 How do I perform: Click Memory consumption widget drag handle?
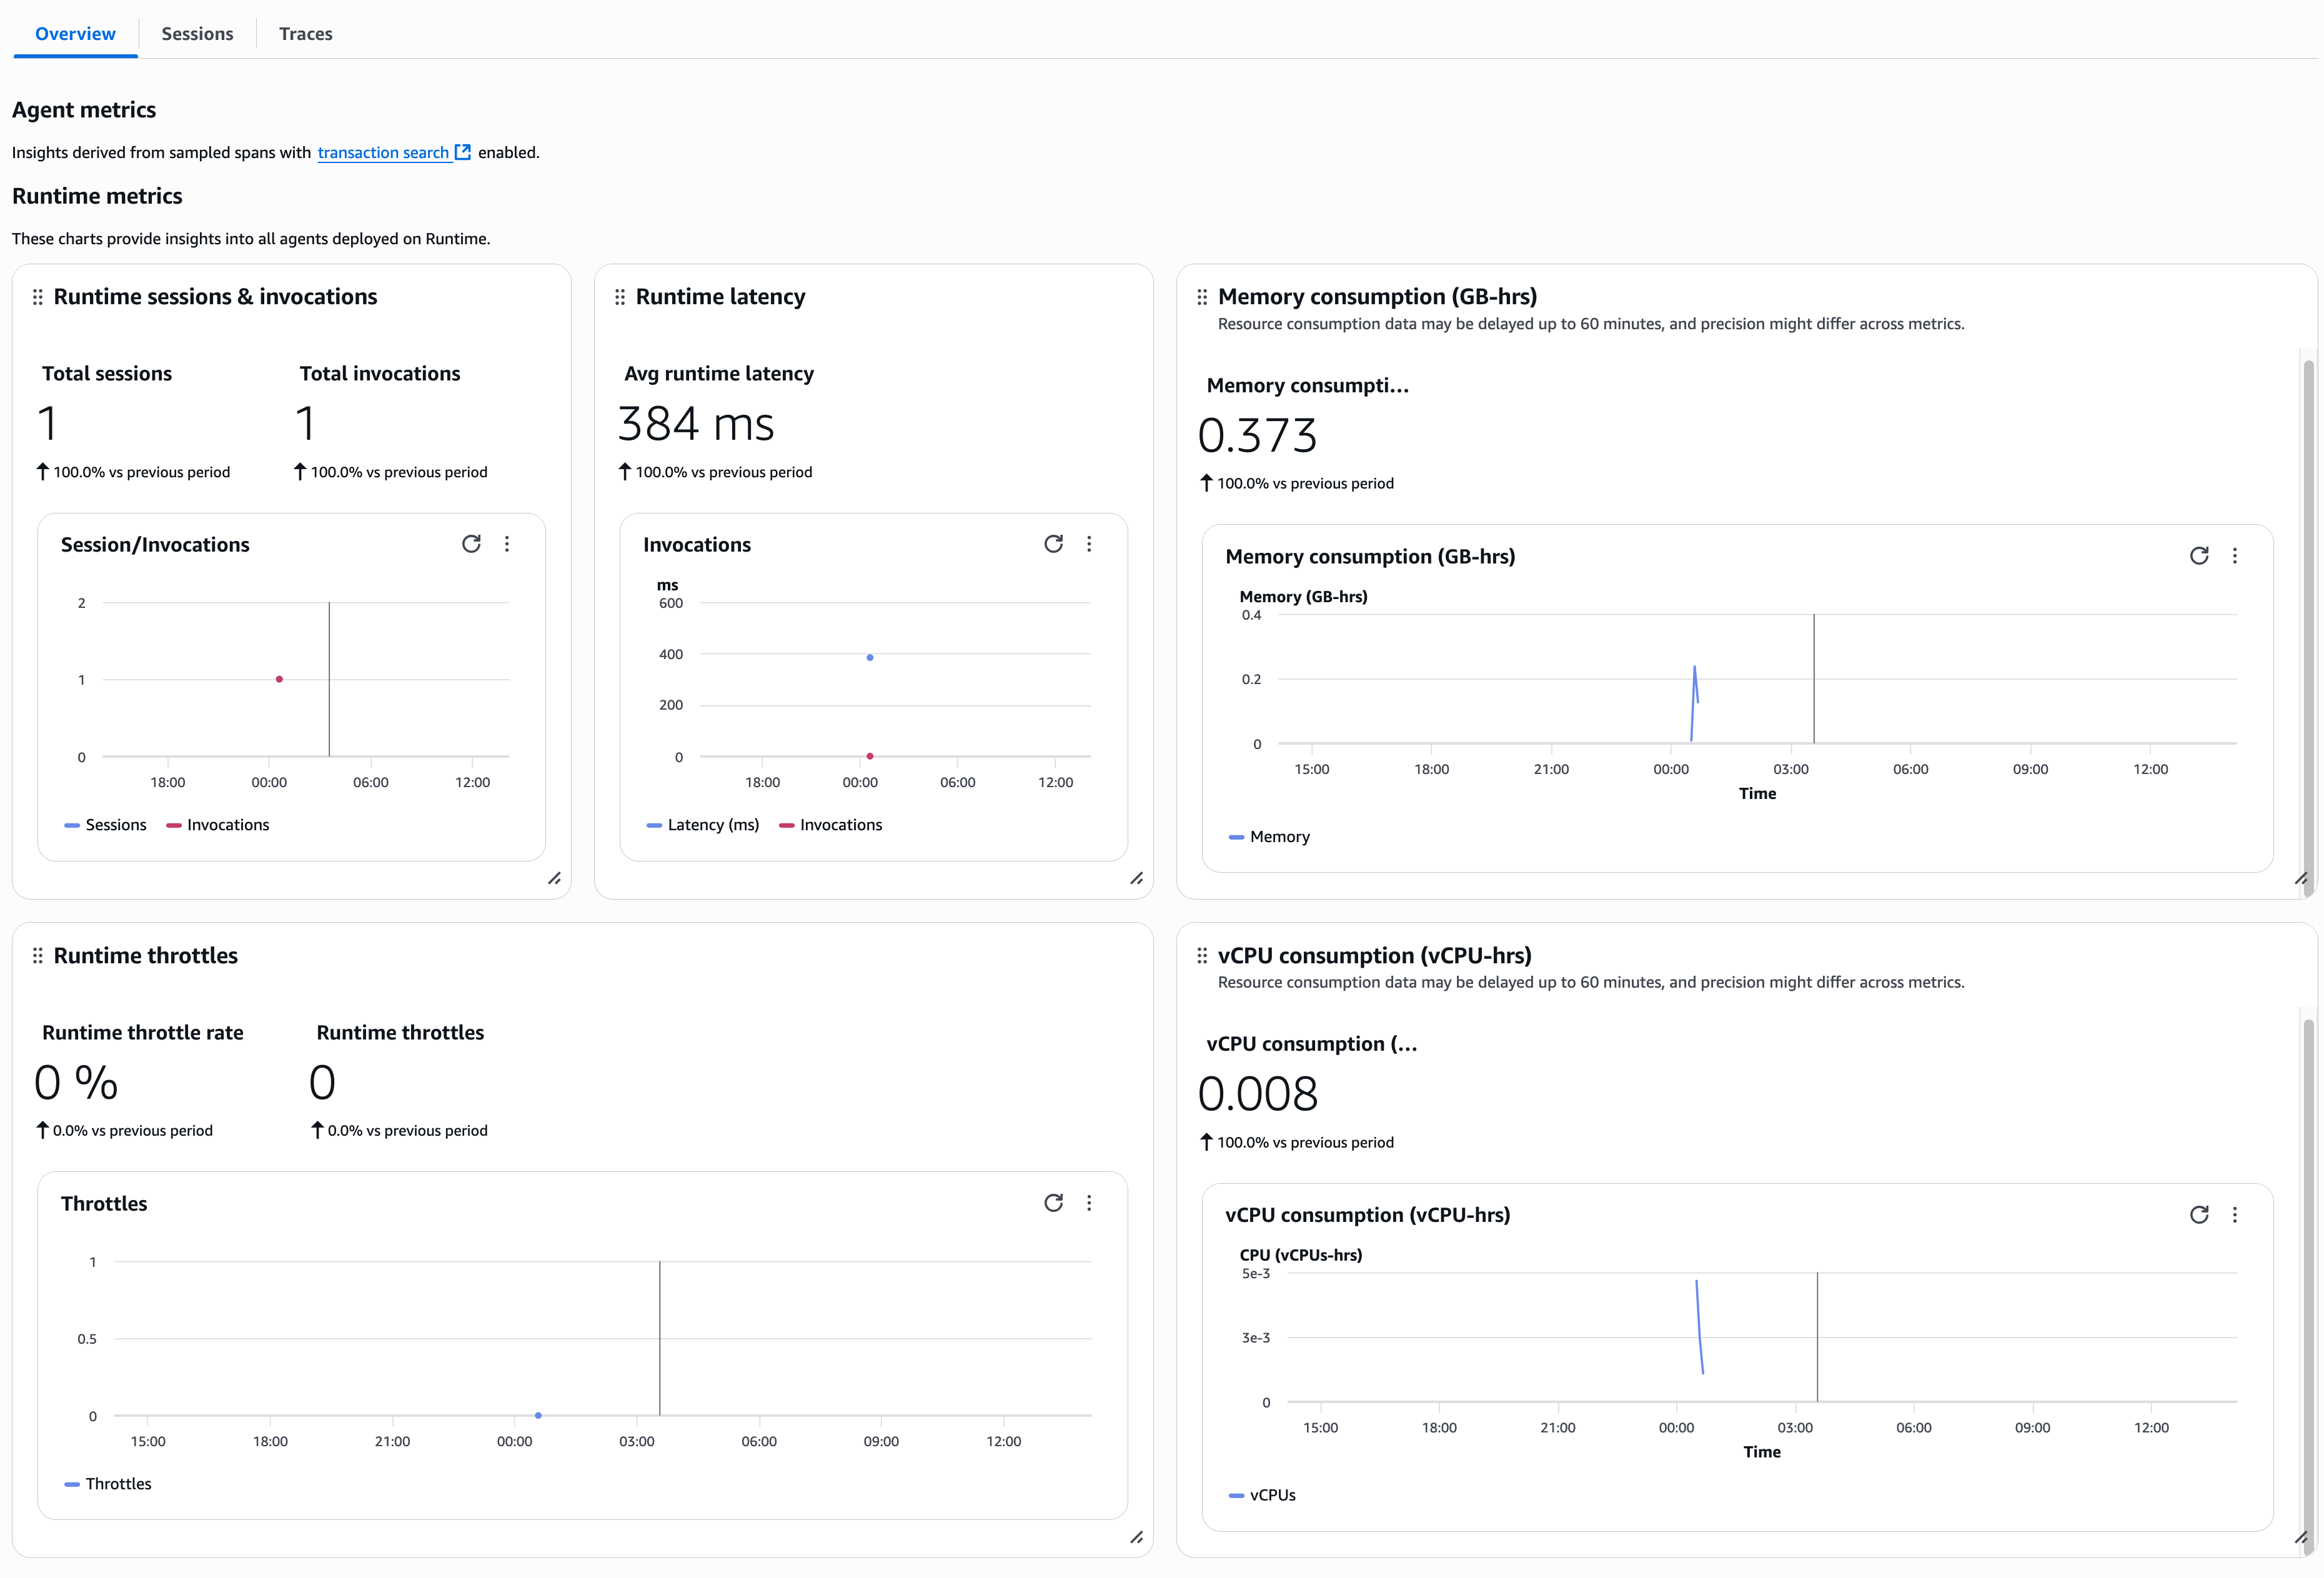[1202, 297]
